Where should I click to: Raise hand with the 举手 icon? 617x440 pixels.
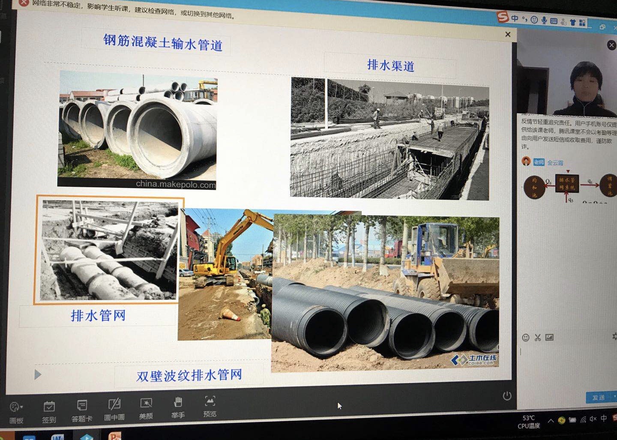pyautogui.click(x=178, y=407)
